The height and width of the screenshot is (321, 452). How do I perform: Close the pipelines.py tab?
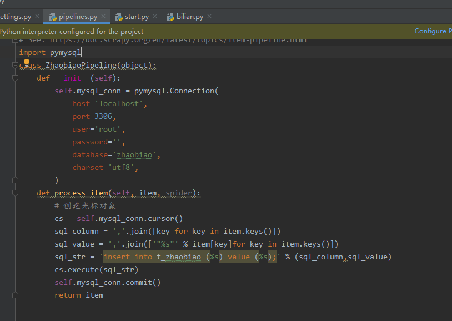103,17
